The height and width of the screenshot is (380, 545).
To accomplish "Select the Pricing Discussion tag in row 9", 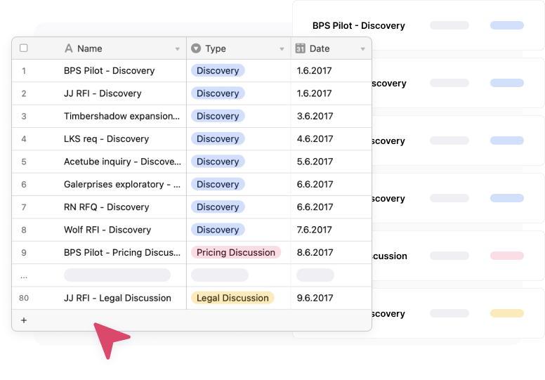I will pos(235,252).
